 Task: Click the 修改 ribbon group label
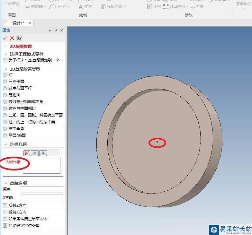(189, 15)
